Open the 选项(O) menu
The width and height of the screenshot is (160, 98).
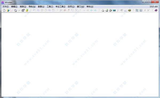[71, 7]
